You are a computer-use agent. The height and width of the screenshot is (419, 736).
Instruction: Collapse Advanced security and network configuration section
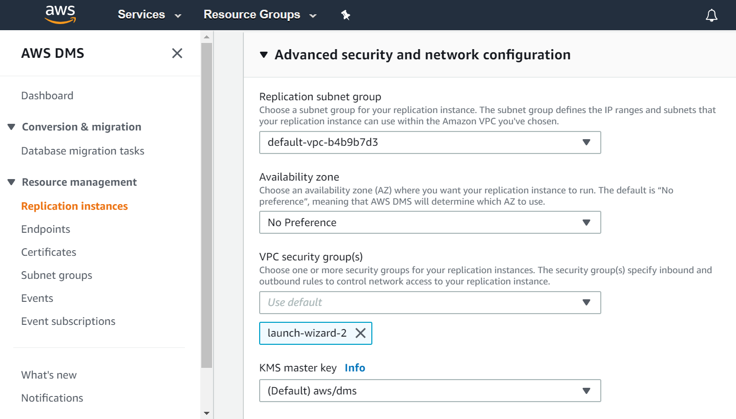pos(264,55)
